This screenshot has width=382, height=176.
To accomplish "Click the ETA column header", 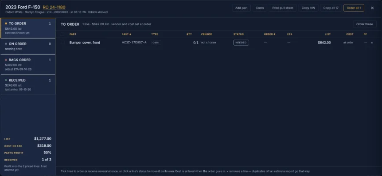I will click(x=289, y=34).
